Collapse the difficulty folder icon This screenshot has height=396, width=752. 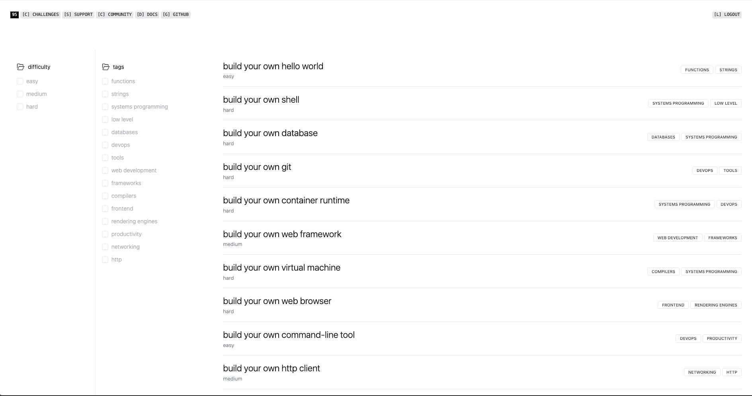pos(21,67)
